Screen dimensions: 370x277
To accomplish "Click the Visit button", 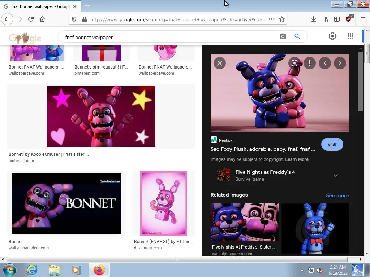I will click(332, 144).
